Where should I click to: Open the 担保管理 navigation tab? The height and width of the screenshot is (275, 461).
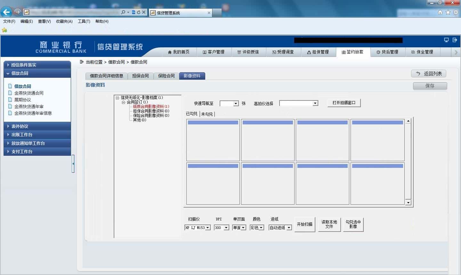click(319, 52)
